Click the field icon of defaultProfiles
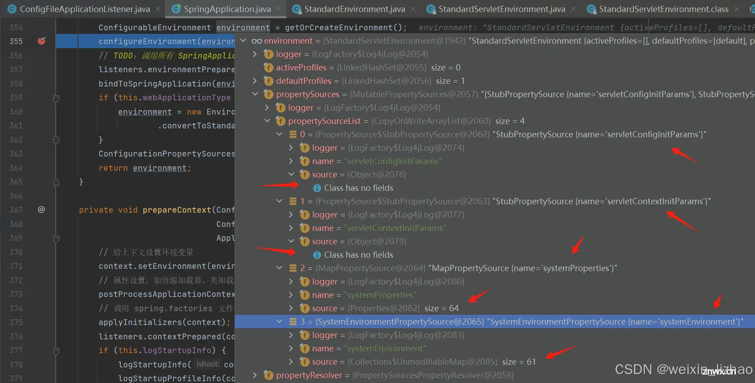This screenshot has width=755, height=383. pos(268,81)
